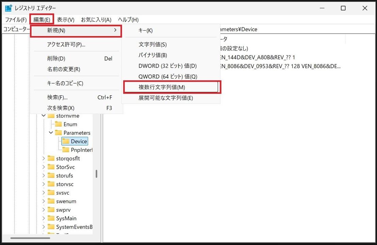This screenshot has width=377, height=245.
Task: Open the 編集(E) menu
Action: [42, 19]
